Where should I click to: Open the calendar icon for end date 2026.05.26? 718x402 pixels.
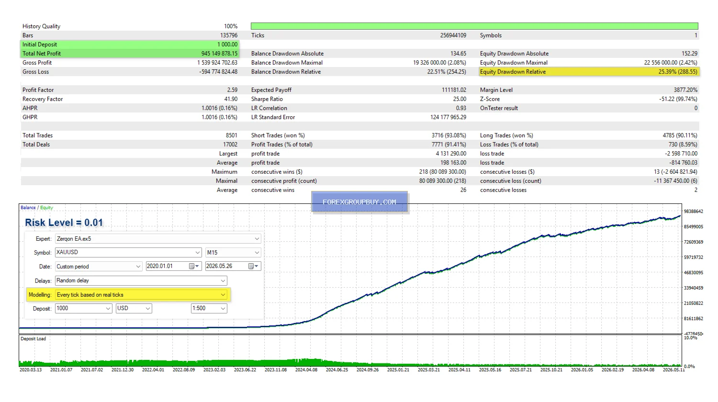pyautogui.click(x=253, y=266)
